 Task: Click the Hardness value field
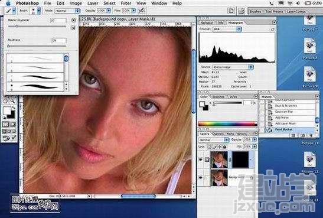tap(59, 40)
